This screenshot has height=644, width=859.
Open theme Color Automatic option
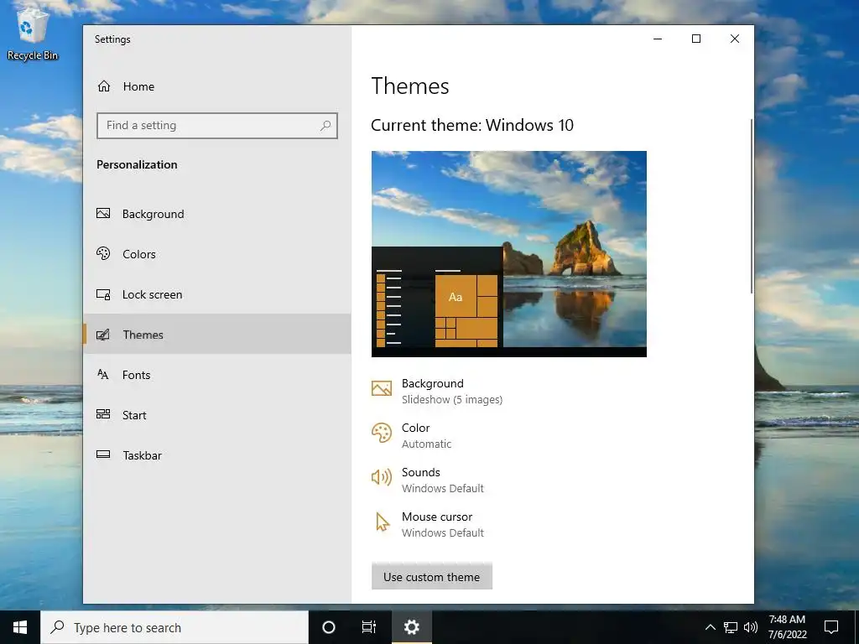click(411, 435)
